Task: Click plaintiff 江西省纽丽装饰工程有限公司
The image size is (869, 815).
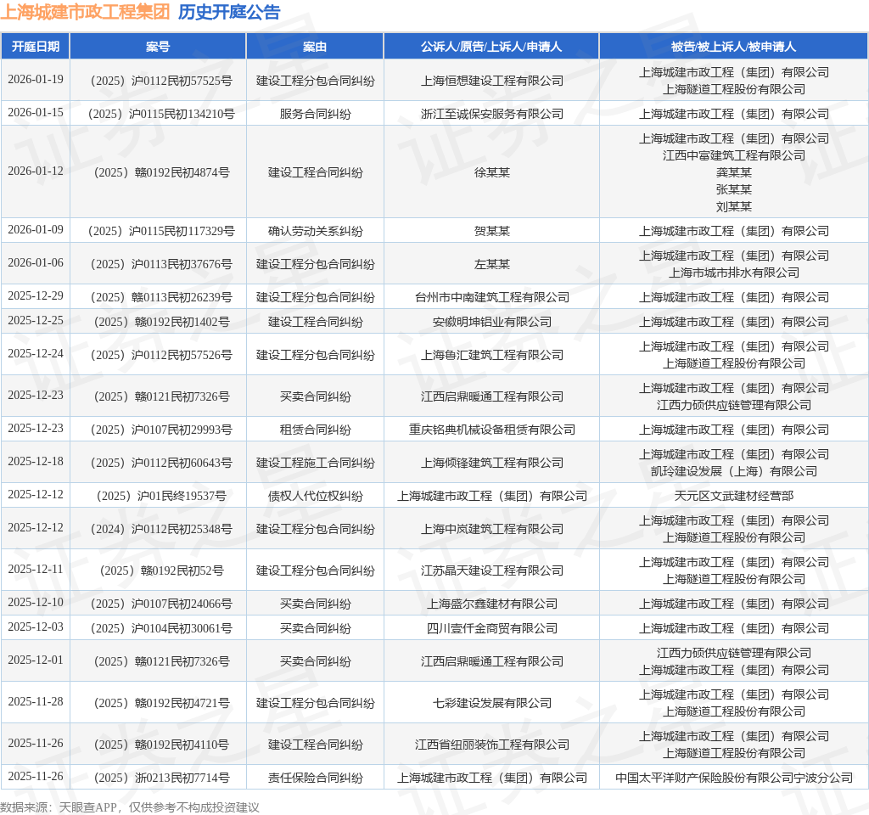Action: coord(491,745)
